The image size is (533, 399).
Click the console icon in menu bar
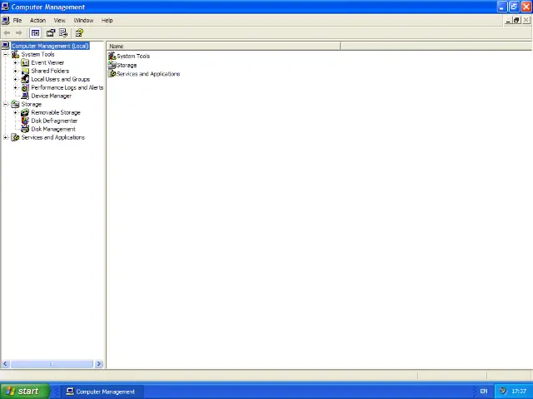(x=6, y=20)
